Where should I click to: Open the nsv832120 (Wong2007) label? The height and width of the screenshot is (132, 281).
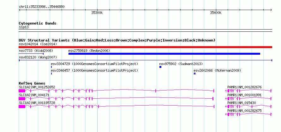click(38, 57)
